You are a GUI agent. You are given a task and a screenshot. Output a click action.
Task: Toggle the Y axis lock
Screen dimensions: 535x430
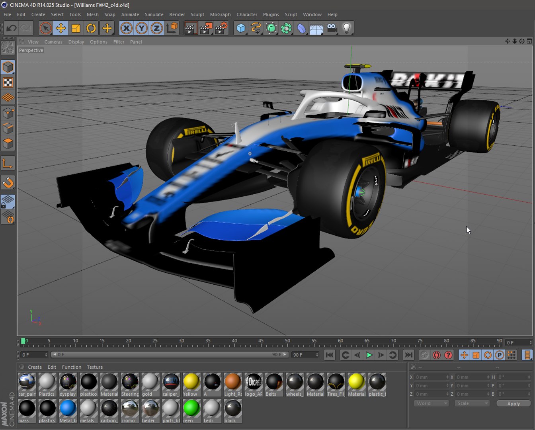141,28
